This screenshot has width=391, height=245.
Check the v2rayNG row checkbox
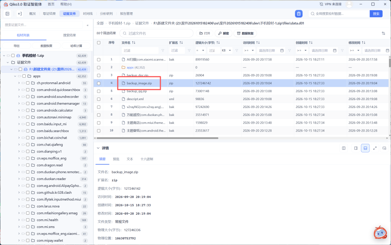99,107
